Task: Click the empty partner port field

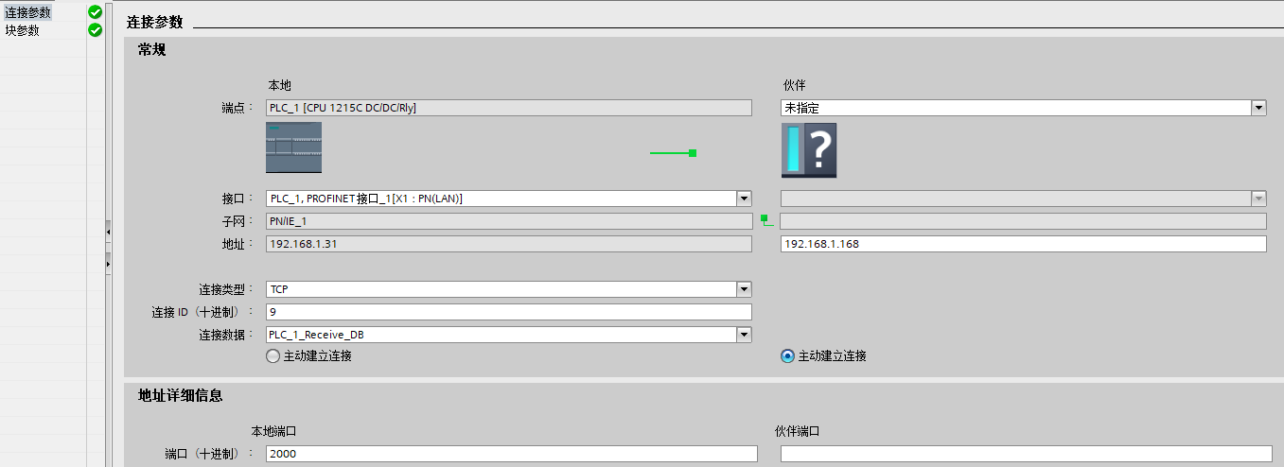Action: point(1027,454)
